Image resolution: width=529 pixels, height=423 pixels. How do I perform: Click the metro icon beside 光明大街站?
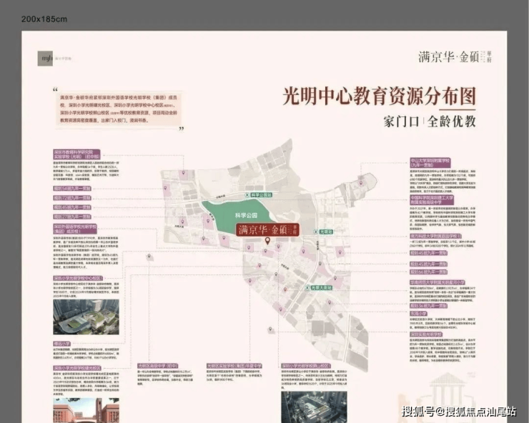pyautogui.click(x=308, y=288)
